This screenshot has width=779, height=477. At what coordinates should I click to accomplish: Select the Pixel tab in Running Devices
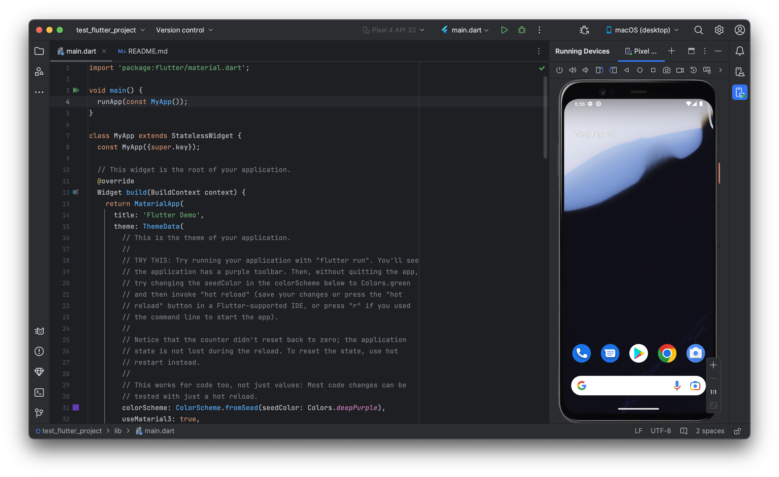pos(641,51)
